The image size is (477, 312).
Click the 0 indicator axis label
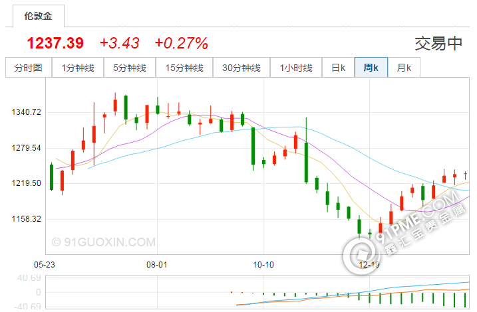[x=39, y=293]
